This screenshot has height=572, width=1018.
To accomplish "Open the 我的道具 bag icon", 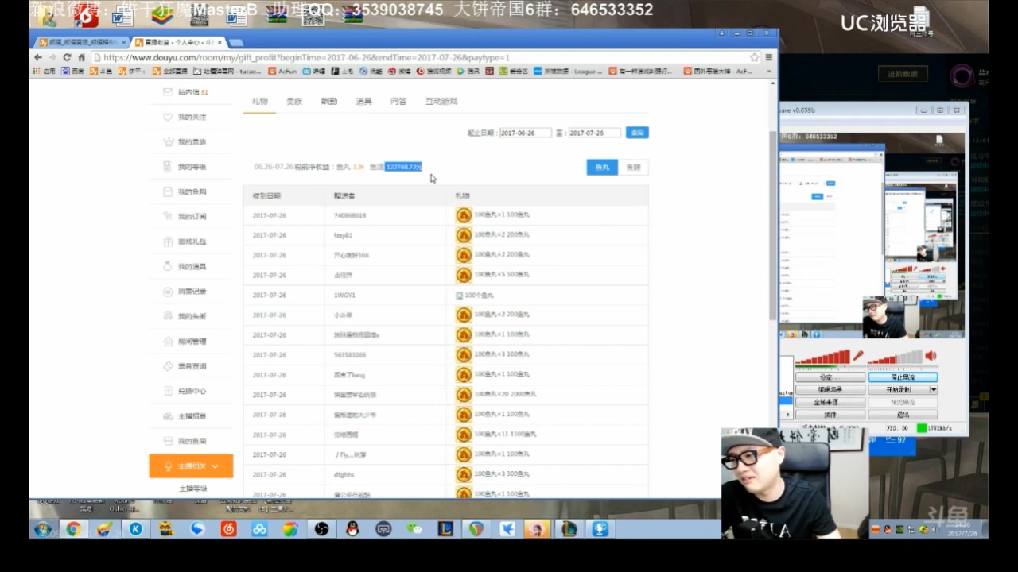I will [168, 266].
